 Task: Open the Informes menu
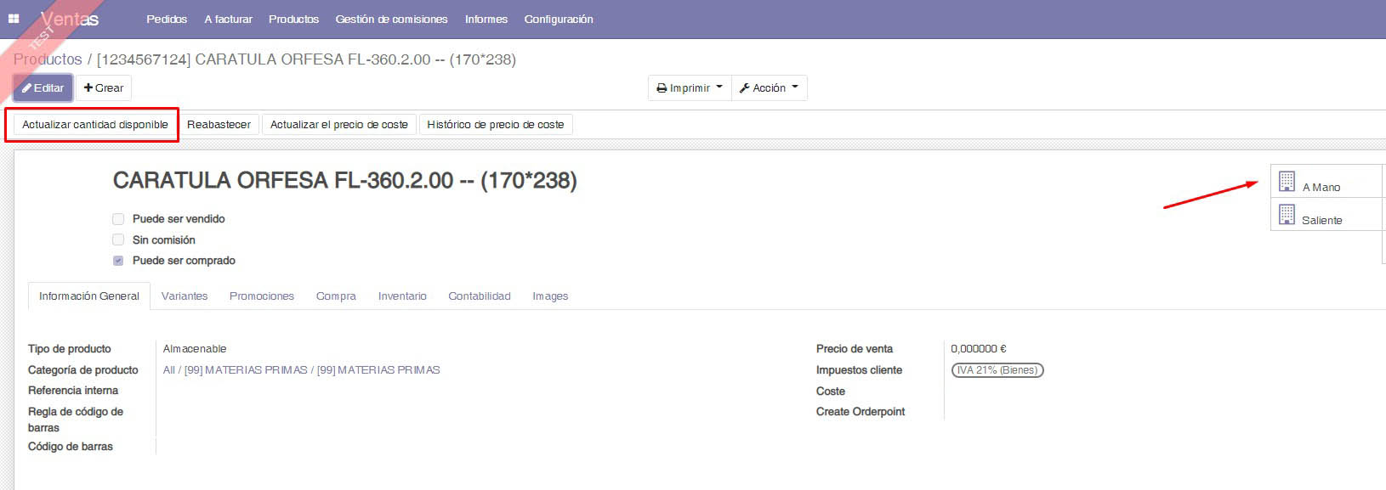click(486, 19)
